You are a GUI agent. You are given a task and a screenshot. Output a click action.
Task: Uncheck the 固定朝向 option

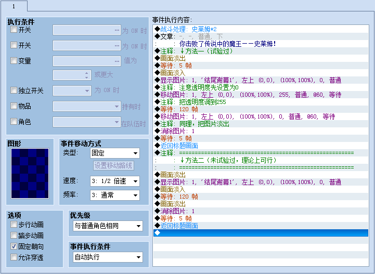point(14,246)
